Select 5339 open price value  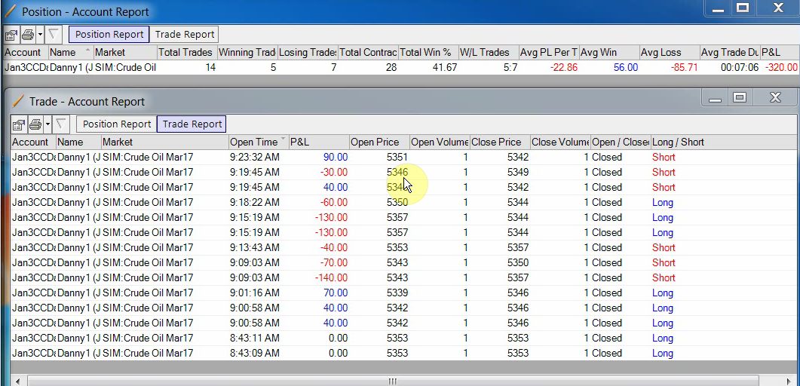pos(397,293)
